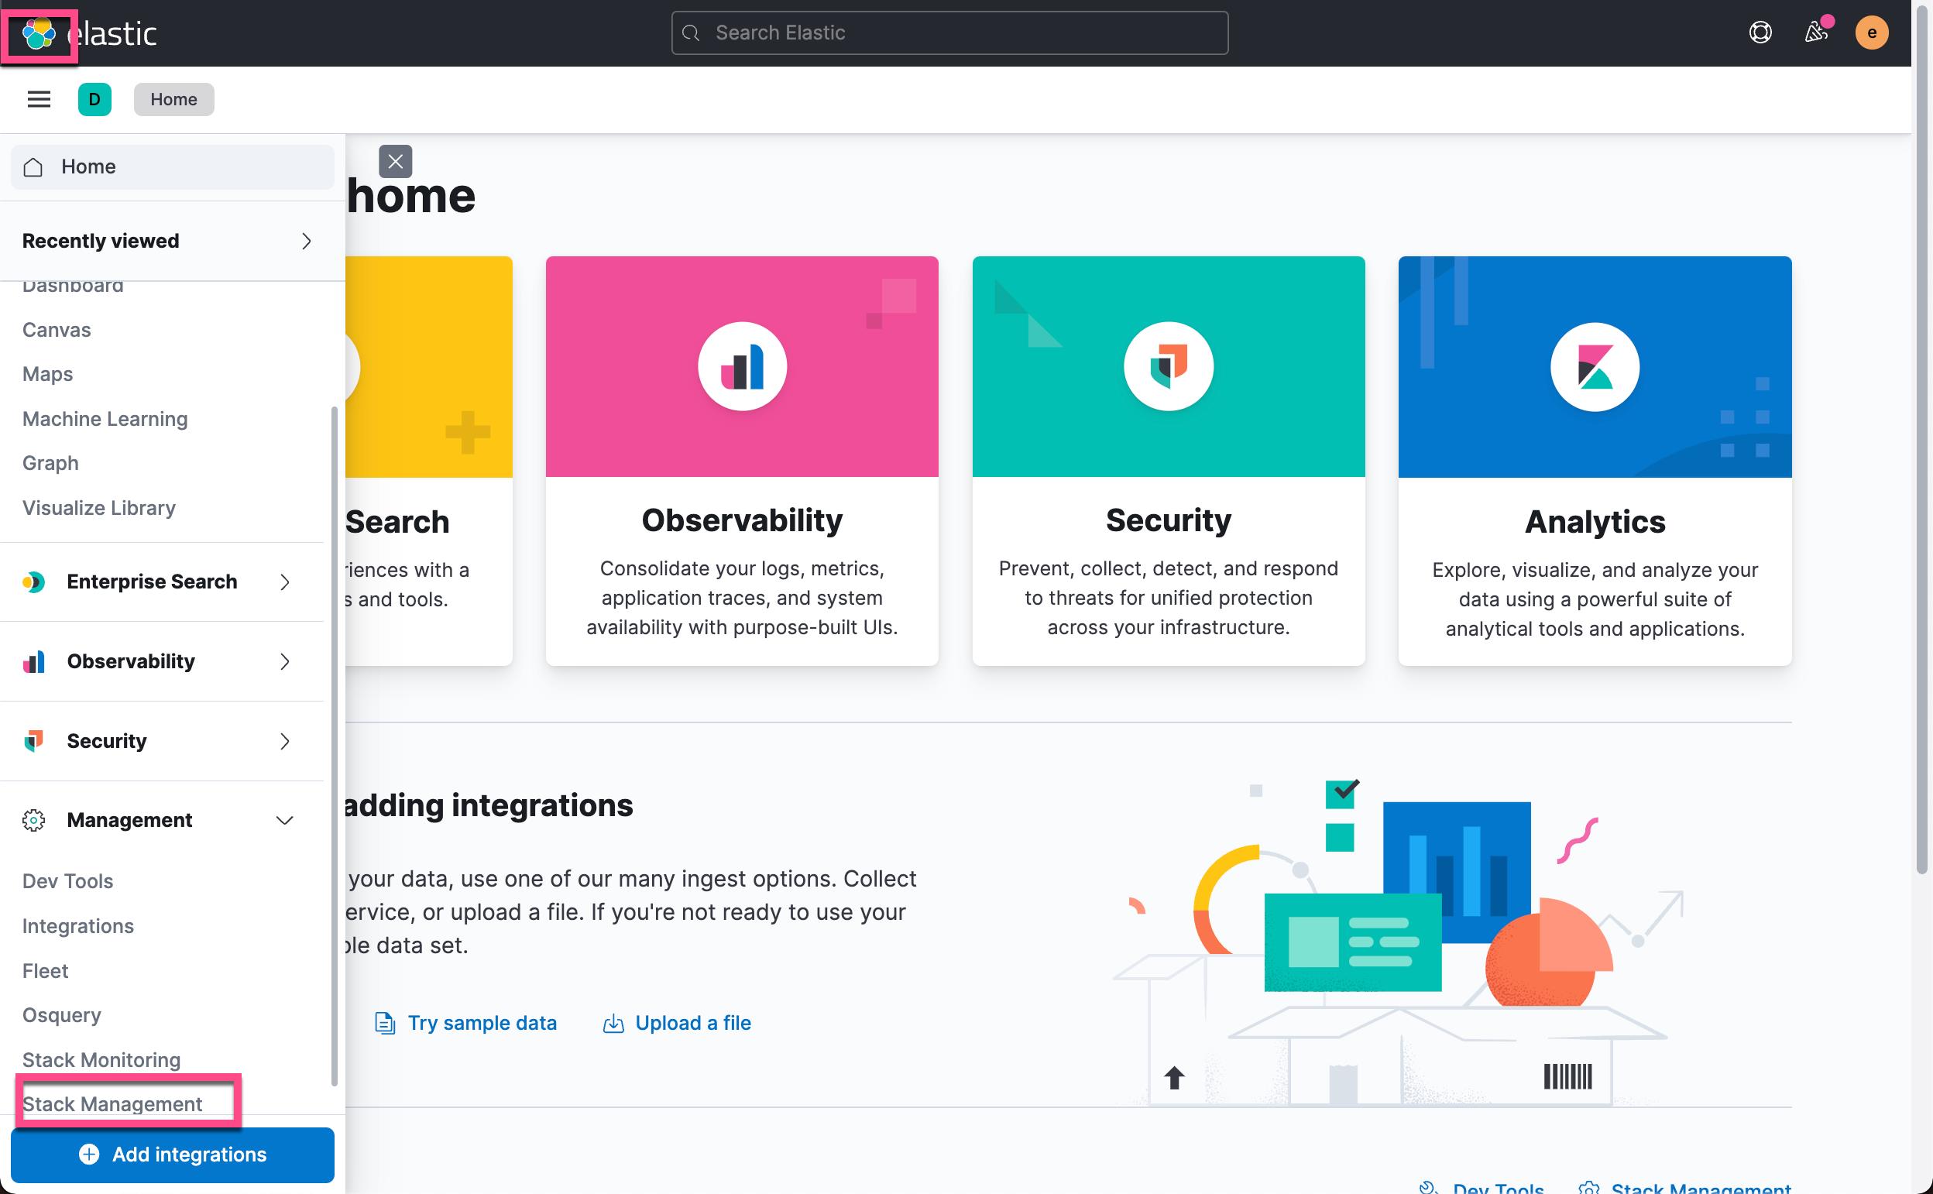The height and width of the screenshot is (1194, 1933).
Task: Open the help menu lifebuoy icon
Action: coord(1760,33)
